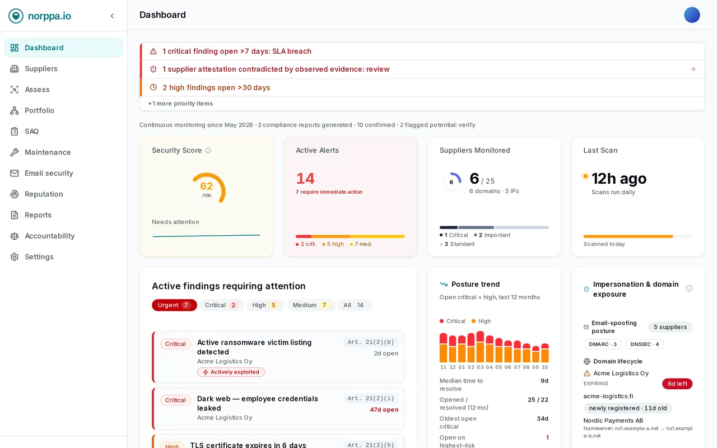This screenshot has width=717, height=448.
Task: Click the Suppliers Monitored donut chart
Action: coord(451,182)
